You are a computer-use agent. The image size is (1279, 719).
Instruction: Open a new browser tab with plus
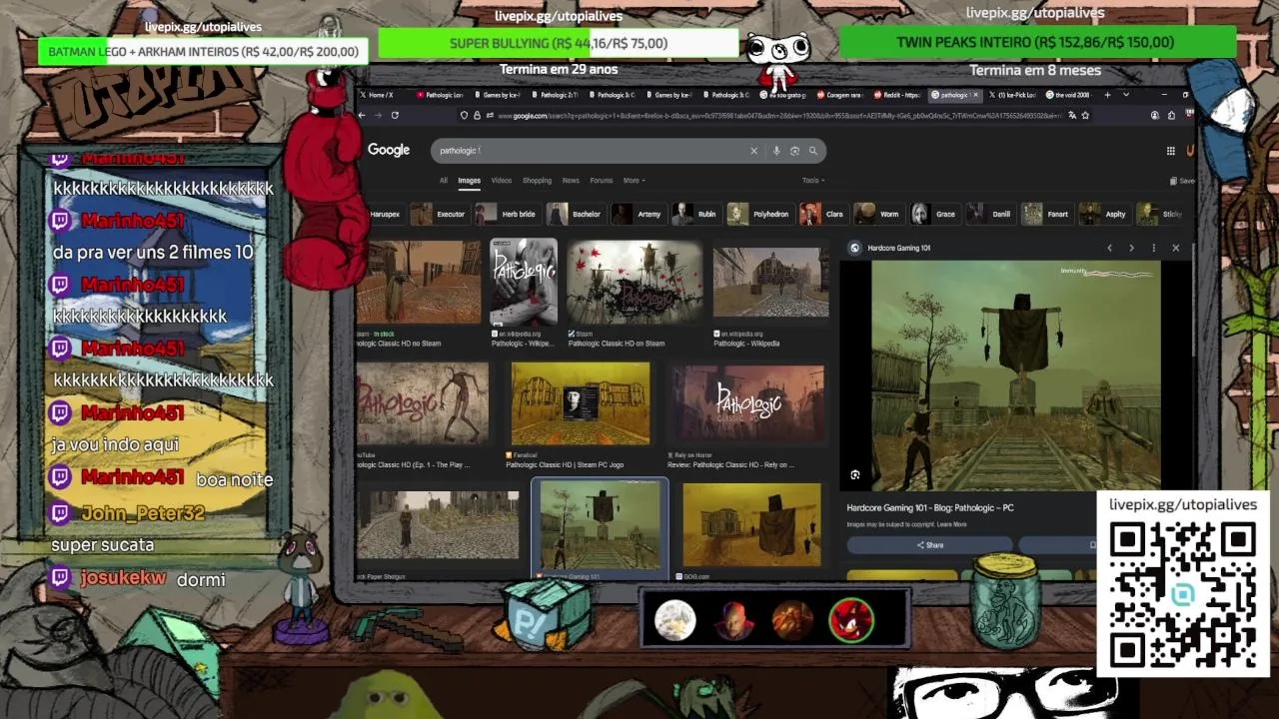[1107, 95]
